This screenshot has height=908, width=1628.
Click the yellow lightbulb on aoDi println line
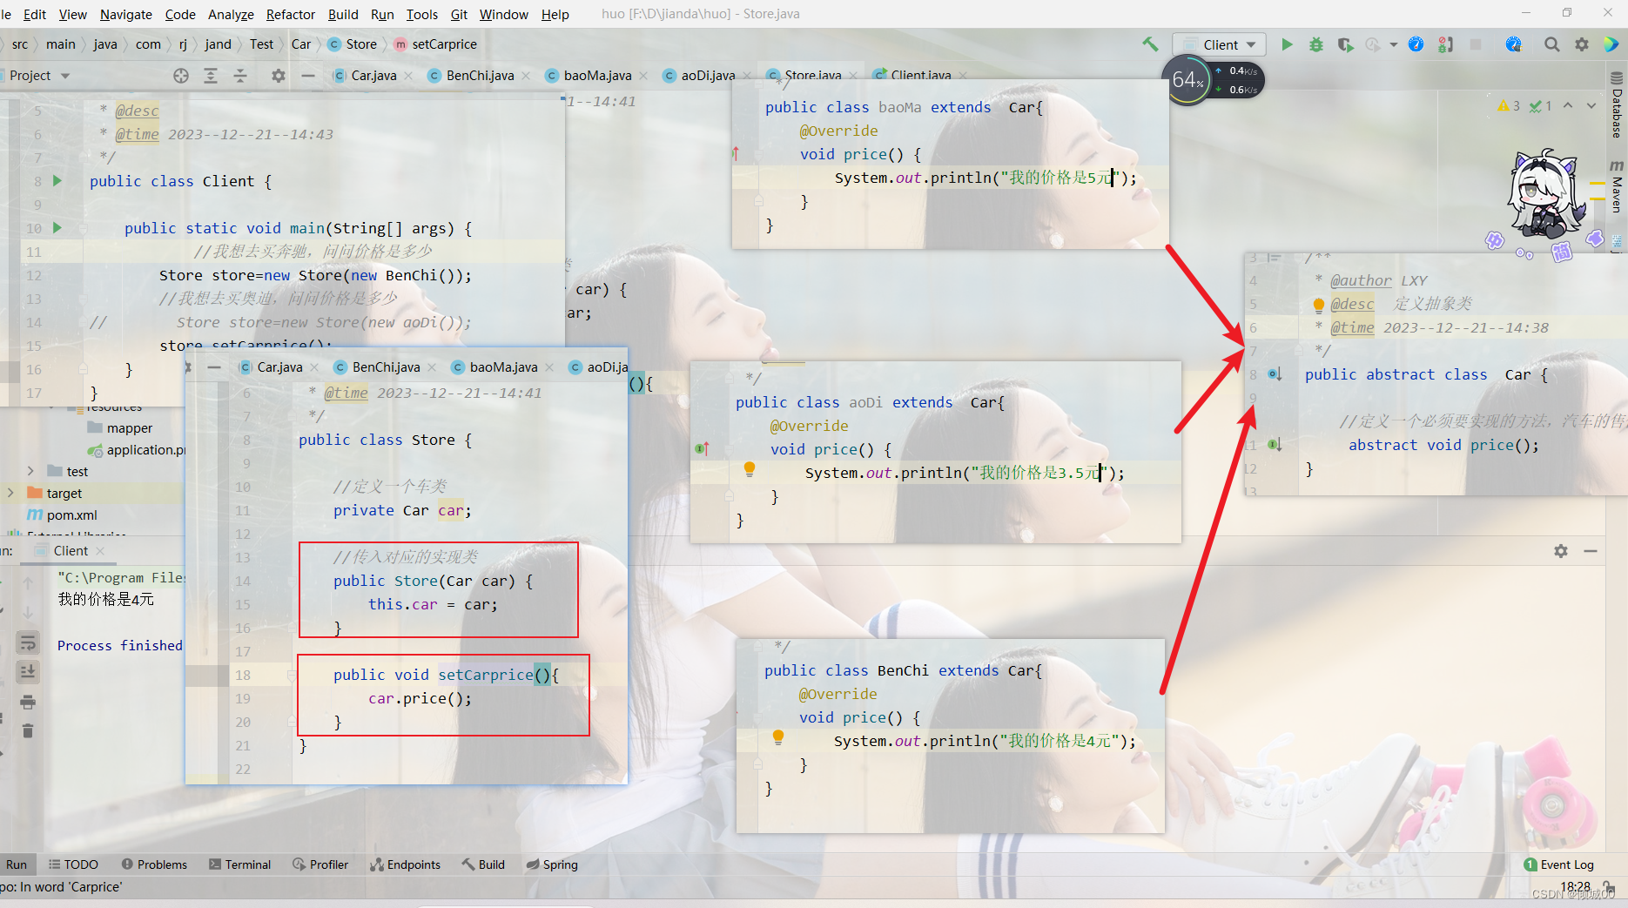pyautogui.click(x=749, y=469)
